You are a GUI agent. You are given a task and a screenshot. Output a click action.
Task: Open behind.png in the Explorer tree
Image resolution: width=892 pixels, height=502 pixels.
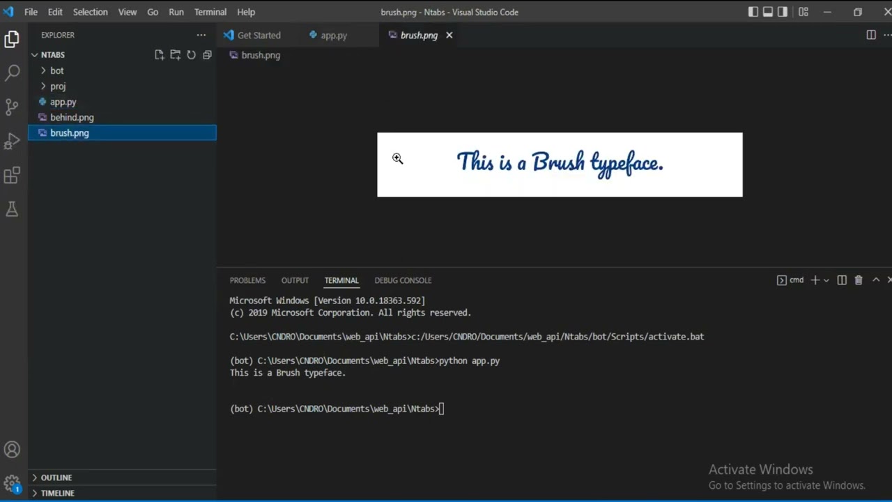click(x=122, y=117)
